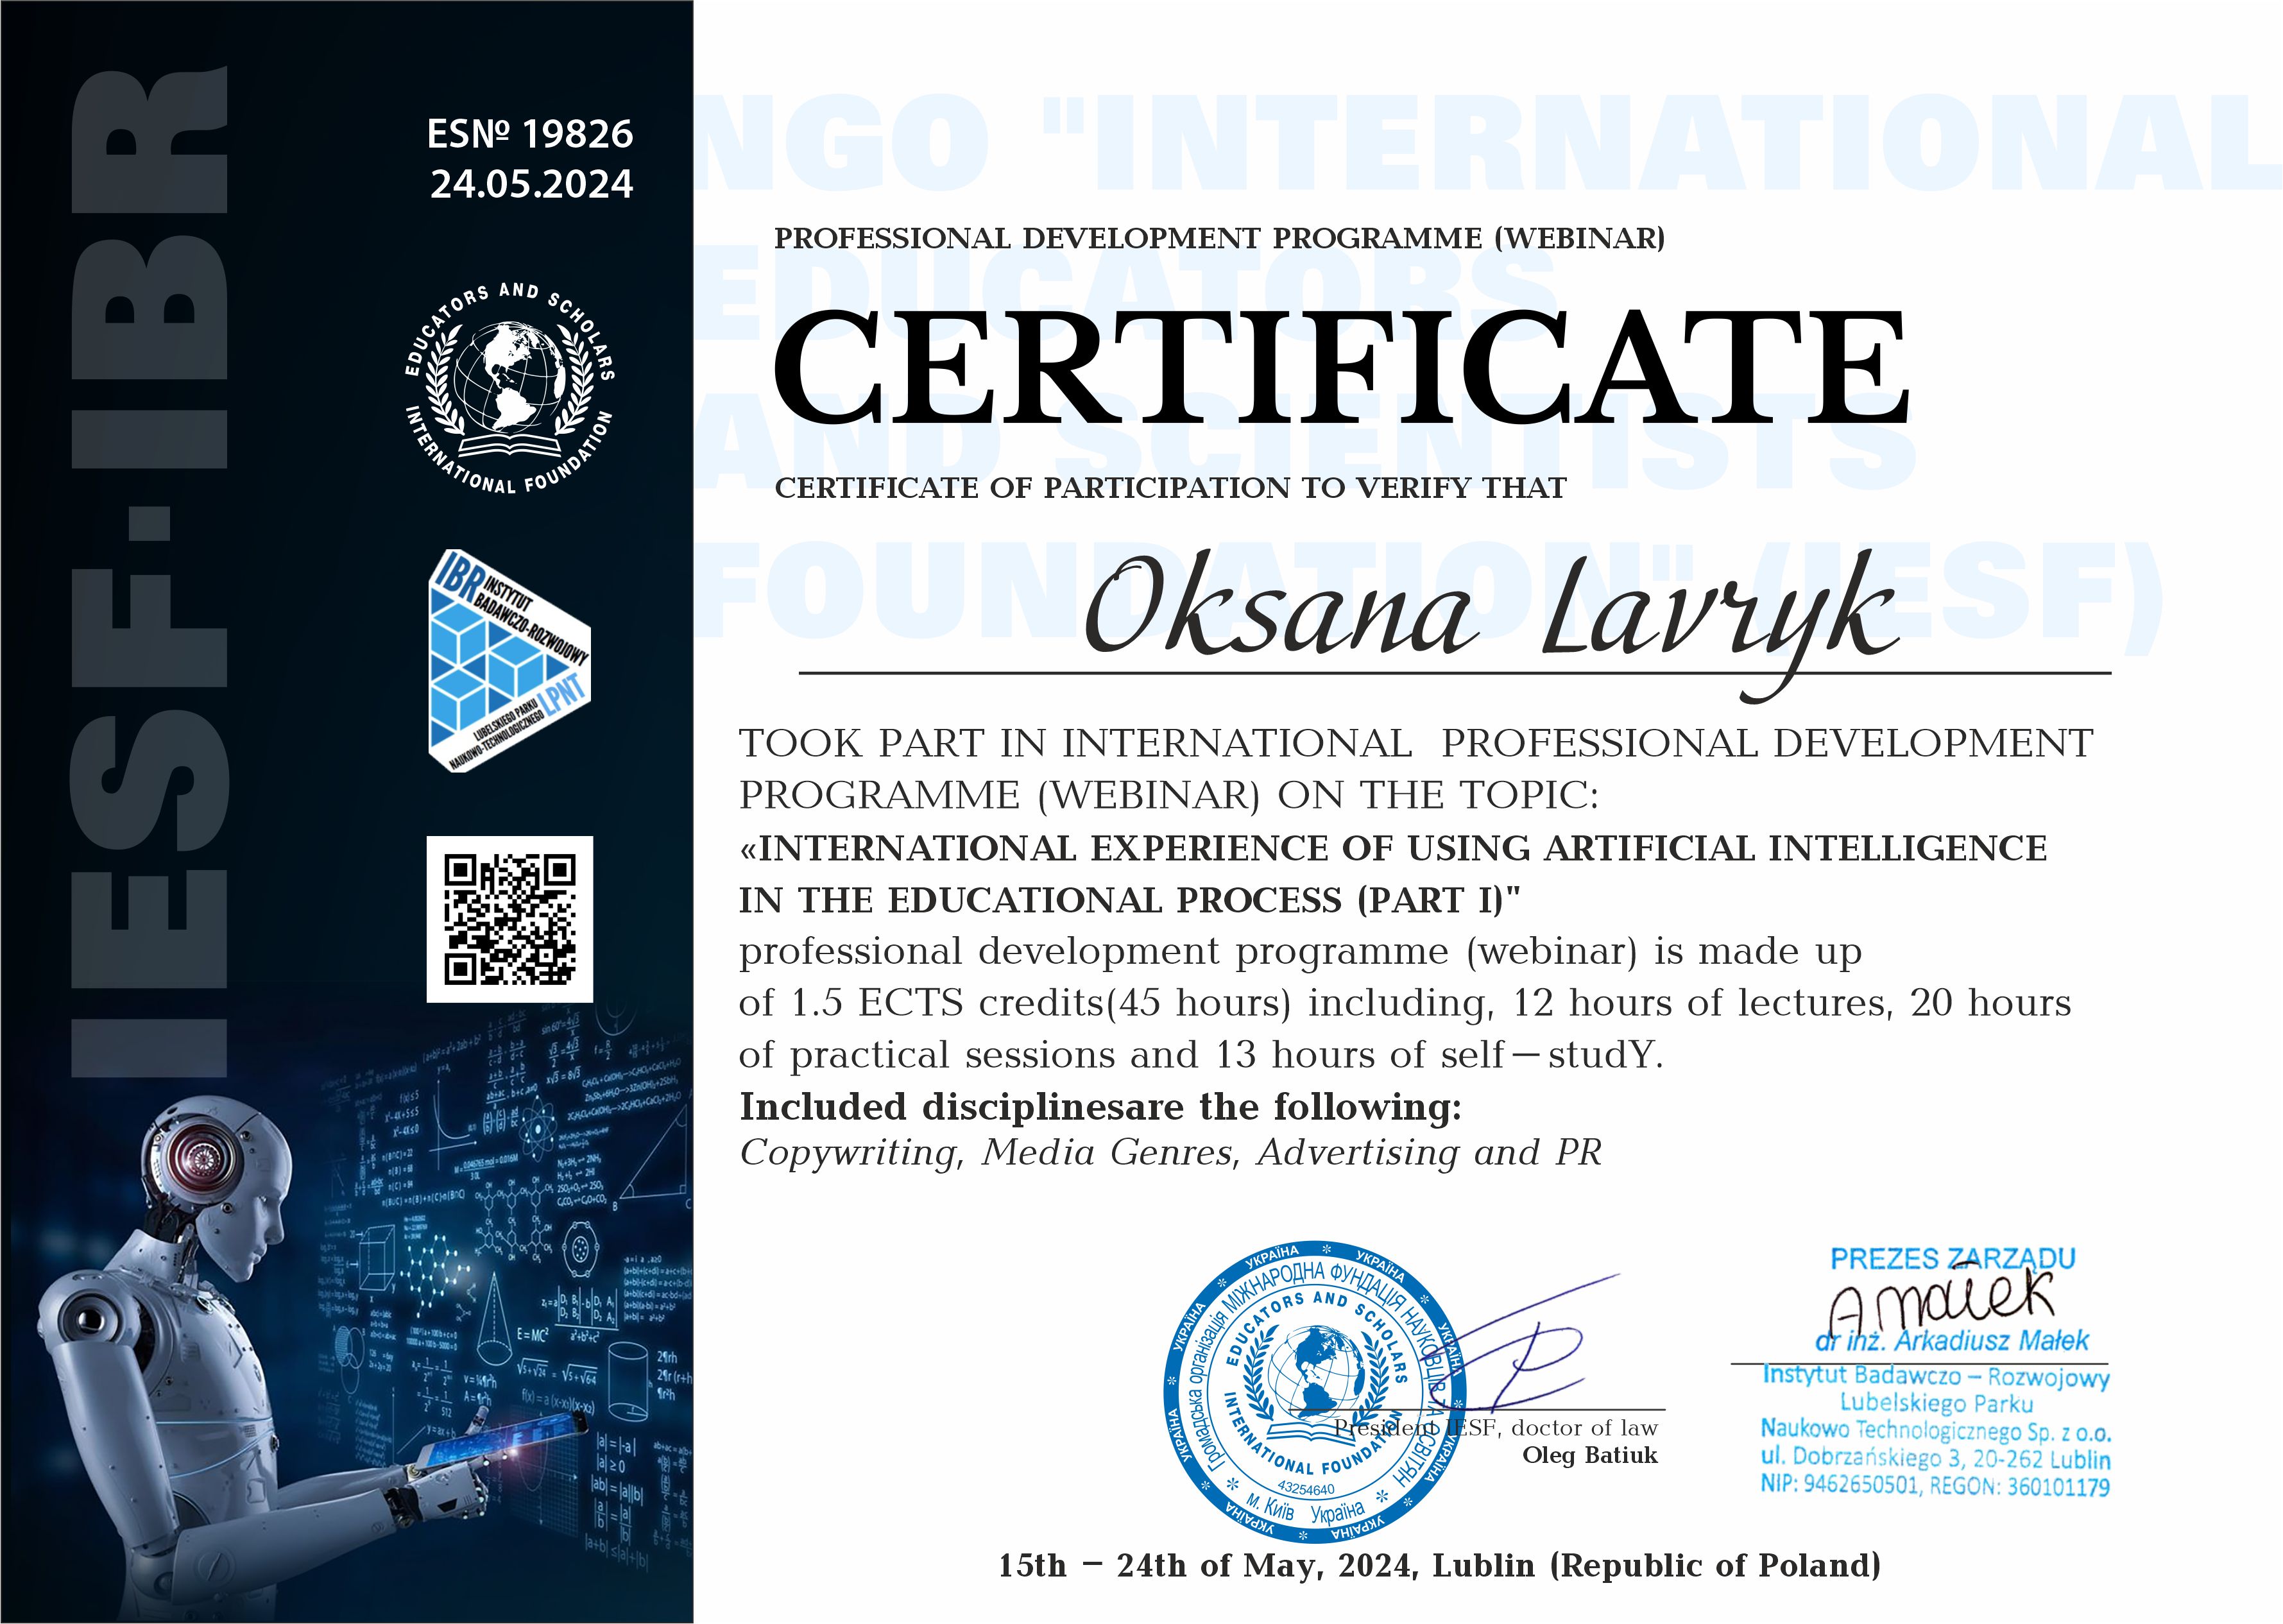Click the line 'PROGRAMME (WEBINAR) ON THE TOPIC:'
This screenshot has height=1624, width=2283.
click(1169, 796)
